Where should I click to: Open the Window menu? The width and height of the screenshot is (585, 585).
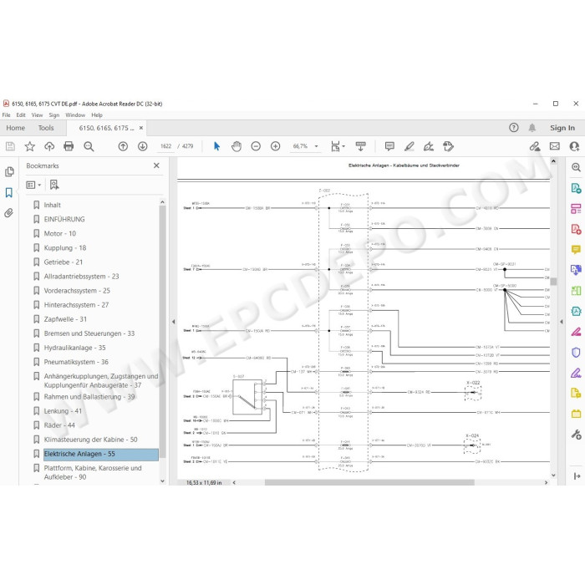75,115
